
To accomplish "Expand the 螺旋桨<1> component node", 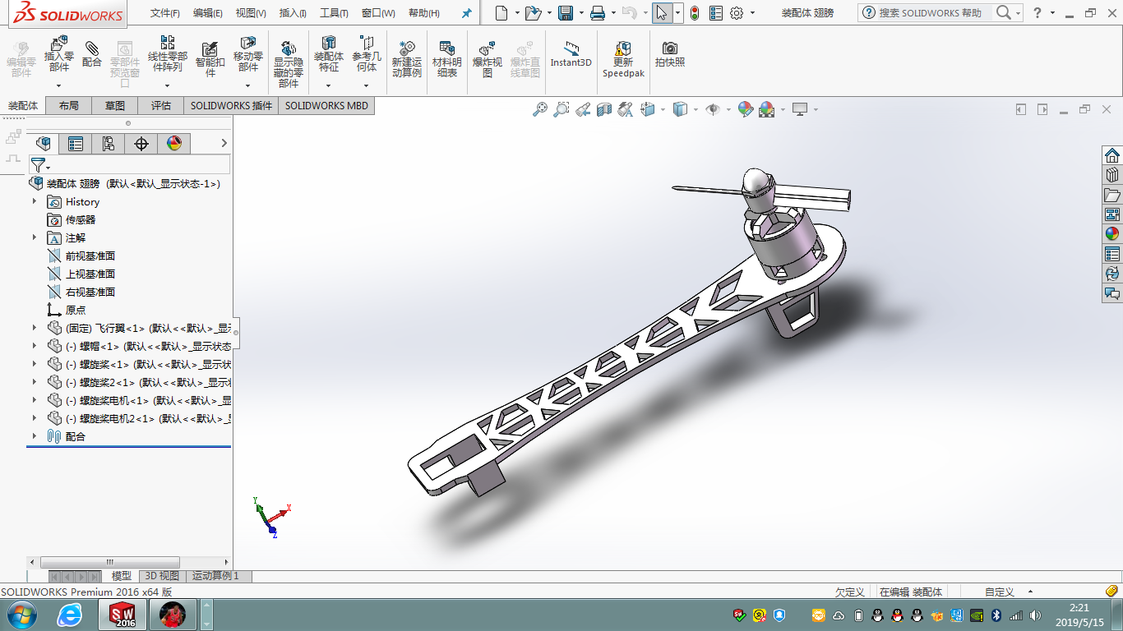I will [35, 364].
